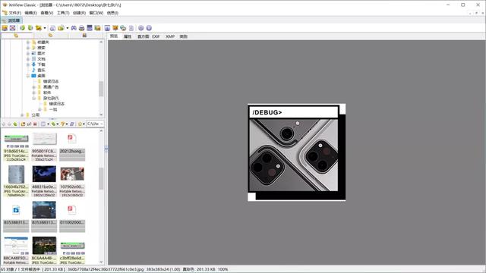The height and width of the screenshot is (273, 486).
Task: Click the Full screen toolbar icon
Action: (12, 28)
